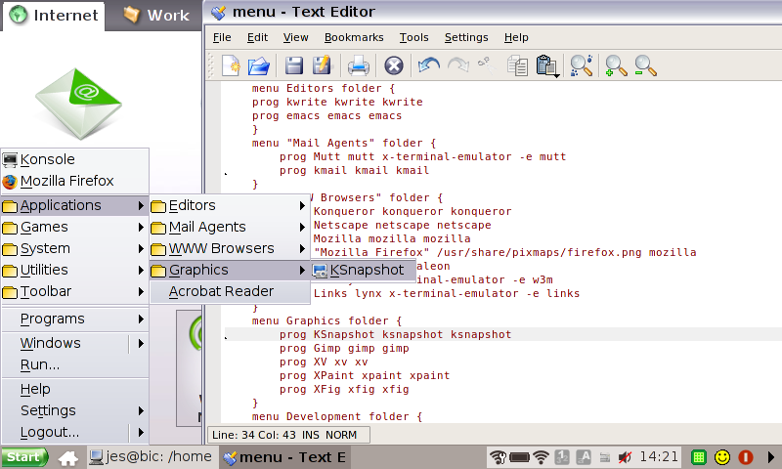Click the Start button
Screen dimensions: 782x469
pyautogui.click(x=25, y=456)
